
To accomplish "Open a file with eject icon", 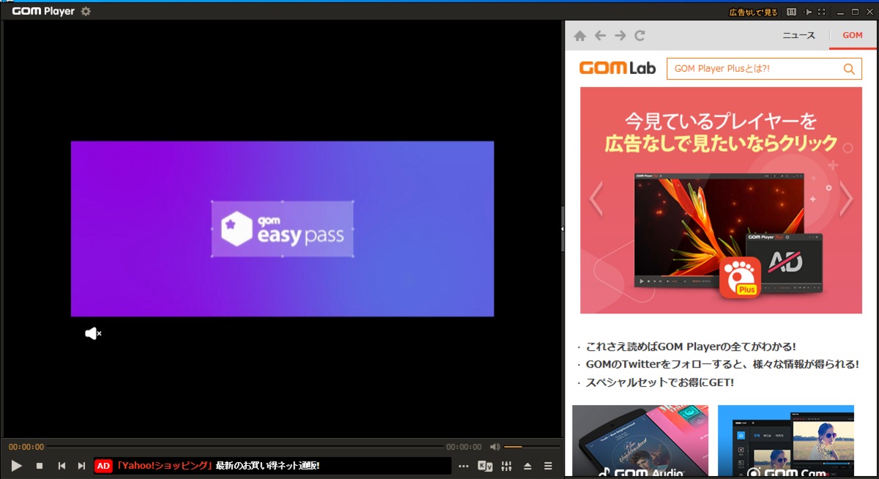I will tap(527, 466).
